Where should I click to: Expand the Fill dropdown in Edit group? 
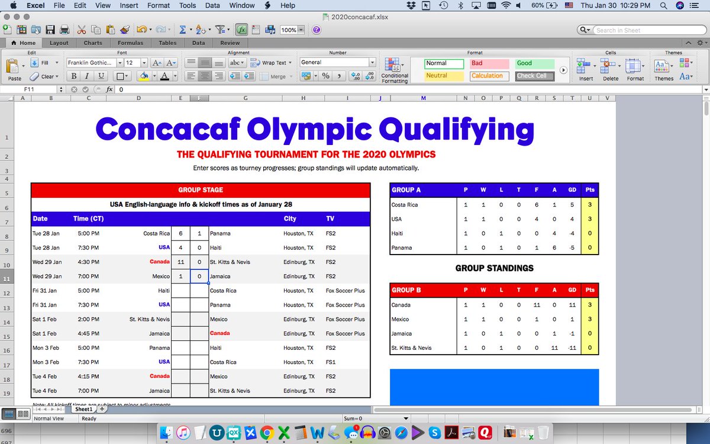pyautogui.click(x=57, y=63)
